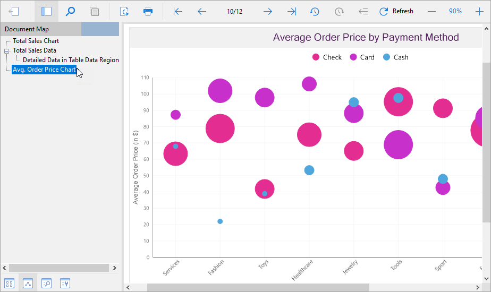Open the parameters panel icon

pos(65,283)
